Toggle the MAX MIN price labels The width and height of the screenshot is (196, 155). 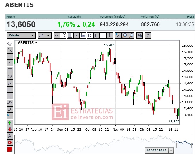pyautogui.click(x=63, y=35)
